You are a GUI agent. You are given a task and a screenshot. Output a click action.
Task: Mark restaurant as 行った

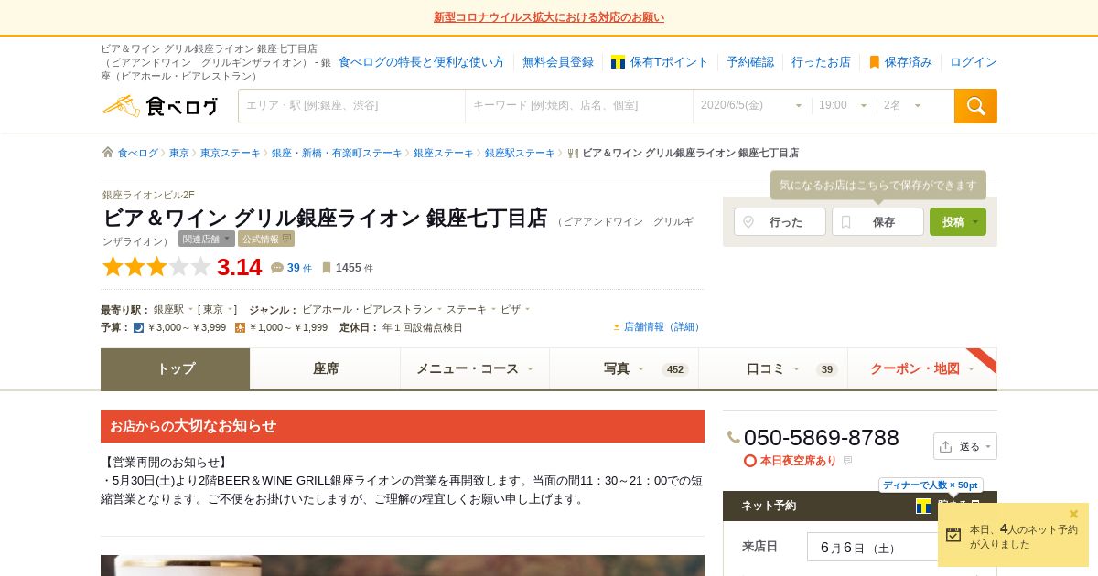pos(780,222)
